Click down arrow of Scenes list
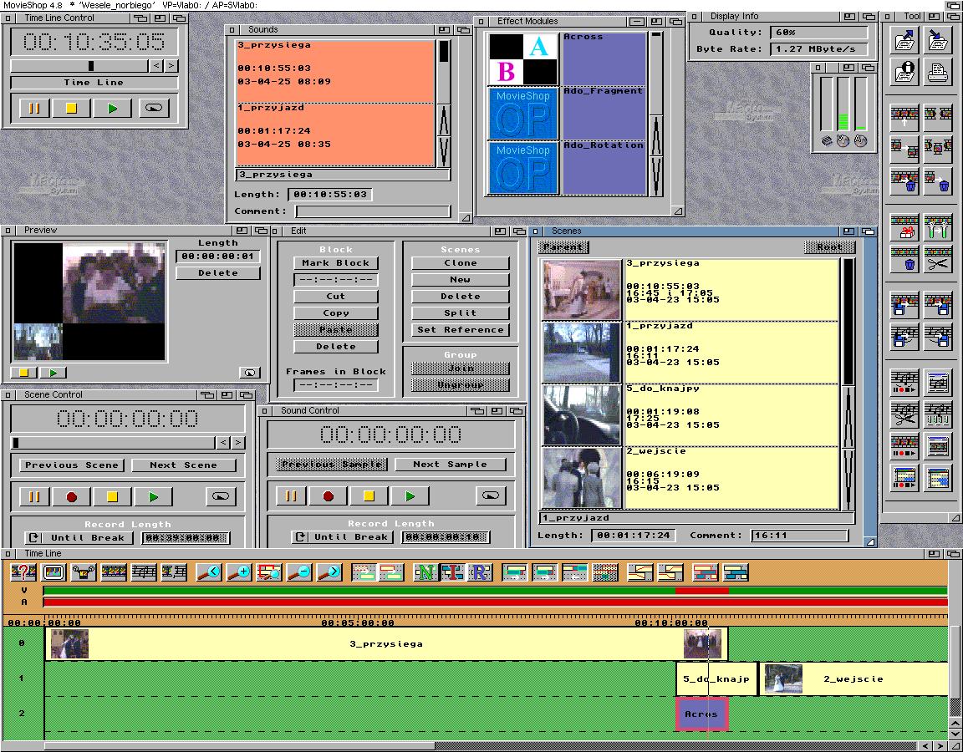963x752 pixels. 848,479
